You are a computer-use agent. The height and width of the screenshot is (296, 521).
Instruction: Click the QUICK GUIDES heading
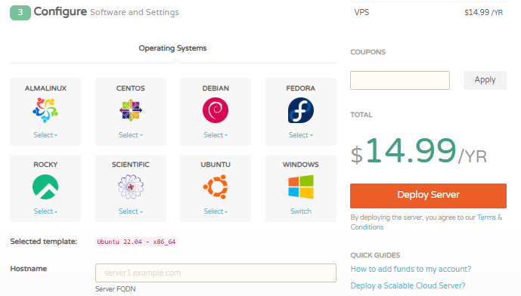375,255
